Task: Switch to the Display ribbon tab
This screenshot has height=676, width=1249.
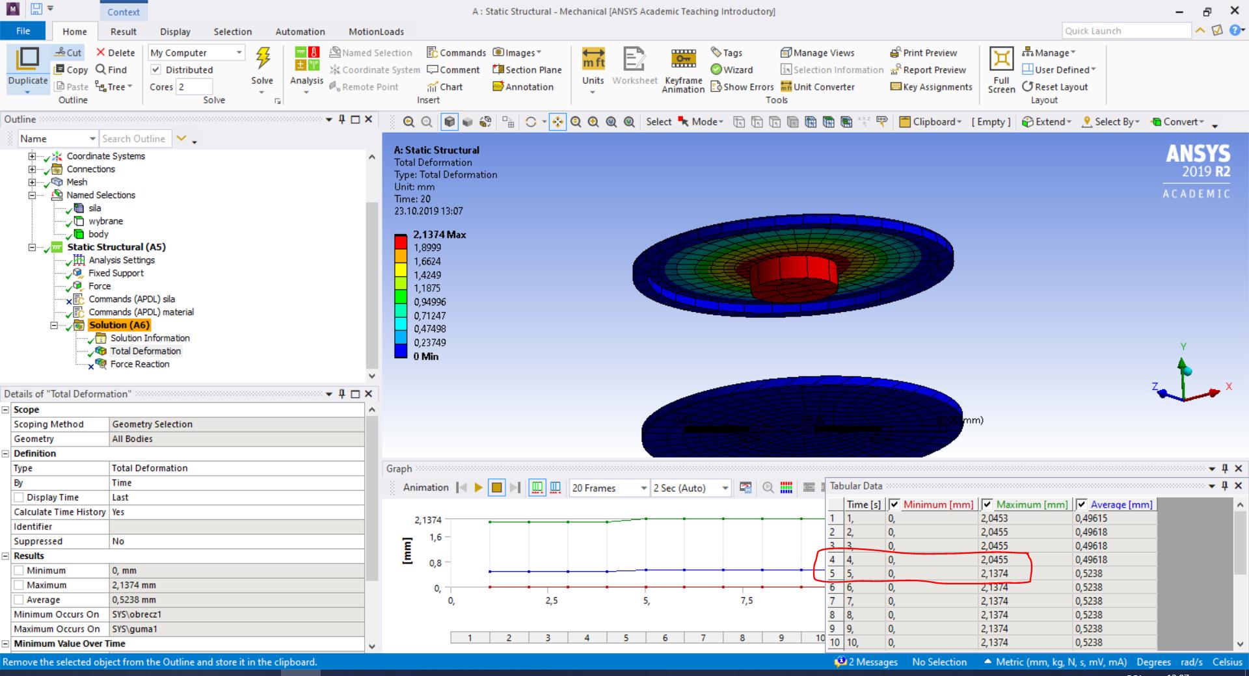Action: [175, 31]
